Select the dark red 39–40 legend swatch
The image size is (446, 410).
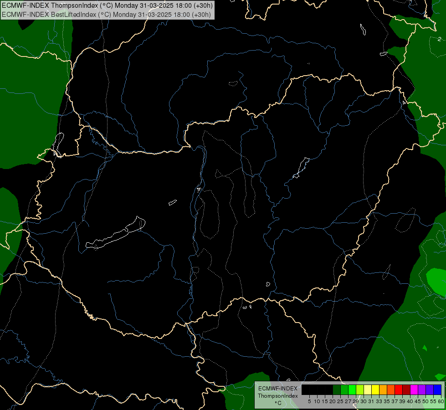pos(406,390)
